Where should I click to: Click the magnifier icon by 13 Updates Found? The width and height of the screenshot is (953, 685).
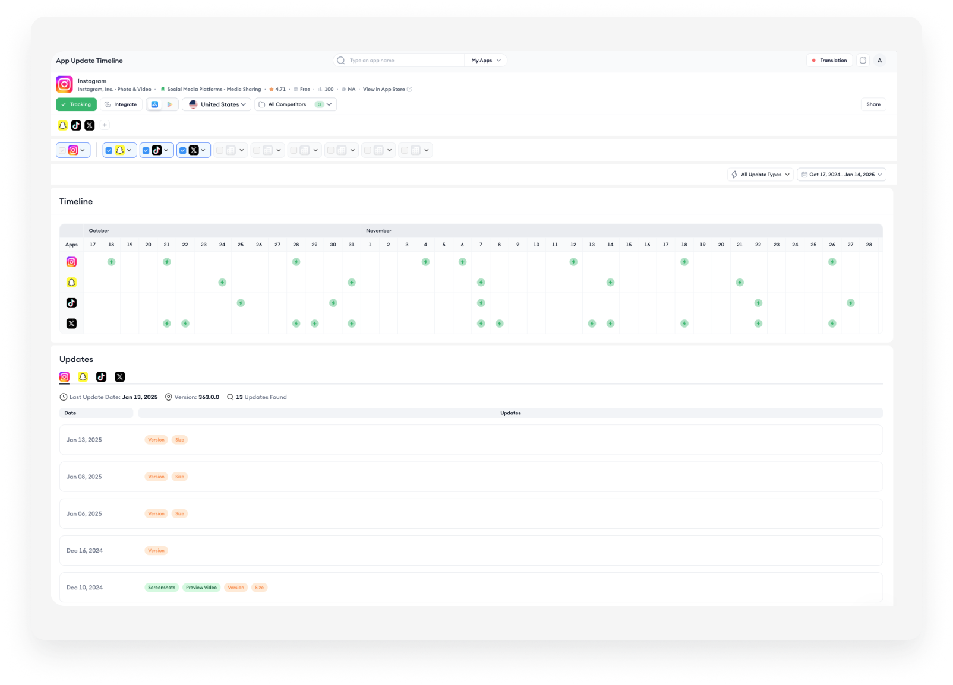(x=230, y=397)
